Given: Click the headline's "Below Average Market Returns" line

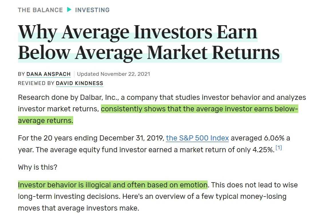Looking at the screenshot, I should pyautogui.click(x=149, y=52).
